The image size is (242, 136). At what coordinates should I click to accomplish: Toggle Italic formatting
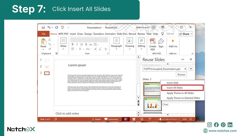tap(77, 44)
